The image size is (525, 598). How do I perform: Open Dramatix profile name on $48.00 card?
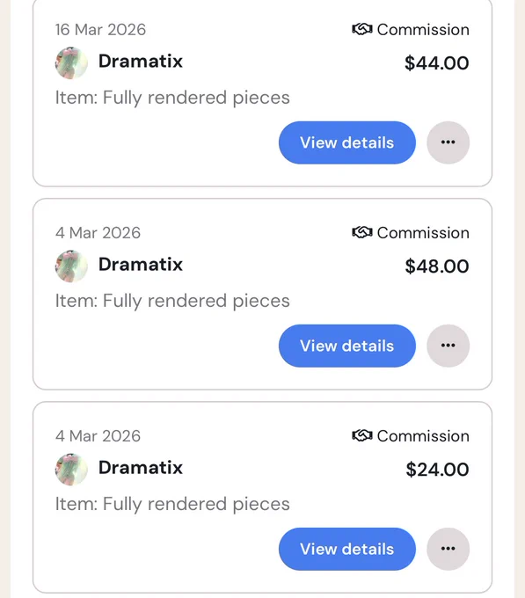pyautogui.click(x=141, y=265)
